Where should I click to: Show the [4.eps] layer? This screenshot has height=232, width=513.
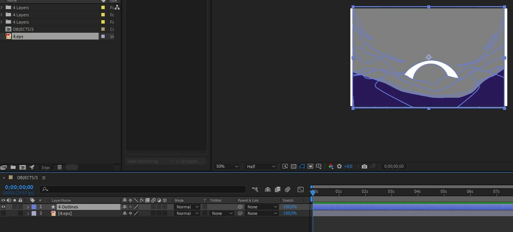click(3, 213)
